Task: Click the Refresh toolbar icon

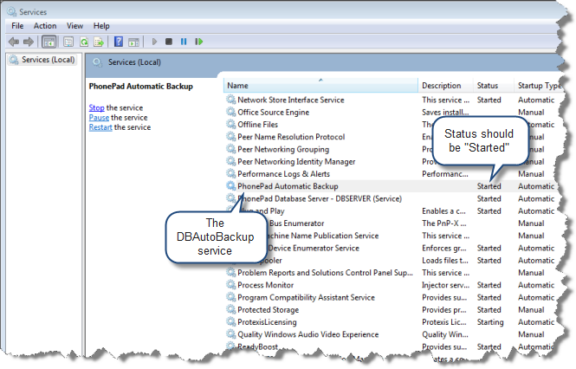Action: point(84,42)
